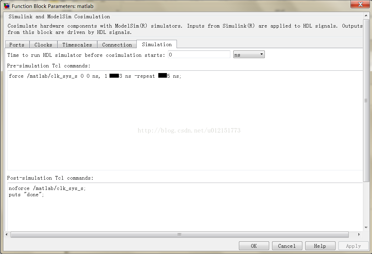Click the horizontal scrollbar right arrow
372x254 pixels.
[x=359, y=234]
